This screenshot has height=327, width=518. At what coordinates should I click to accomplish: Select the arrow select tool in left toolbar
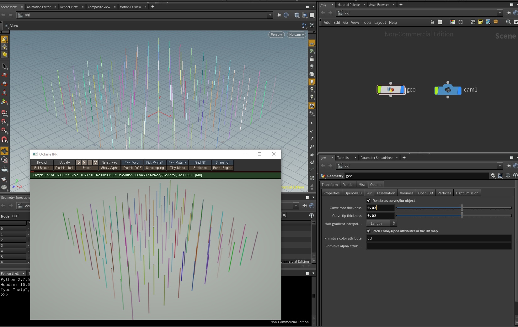pos(4,66)
